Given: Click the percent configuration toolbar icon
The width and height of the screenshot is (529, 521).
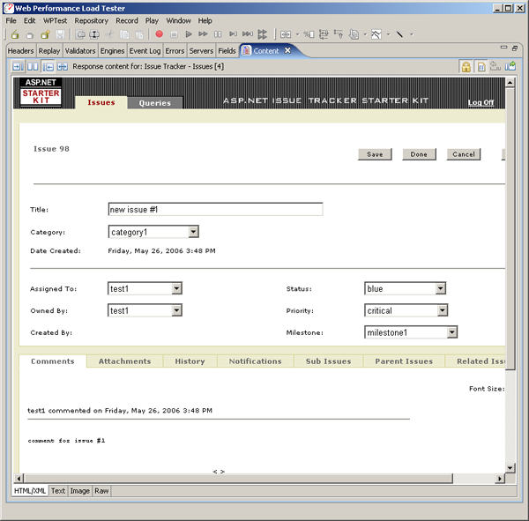Looking at the screenshot, I should pos(309,34).
